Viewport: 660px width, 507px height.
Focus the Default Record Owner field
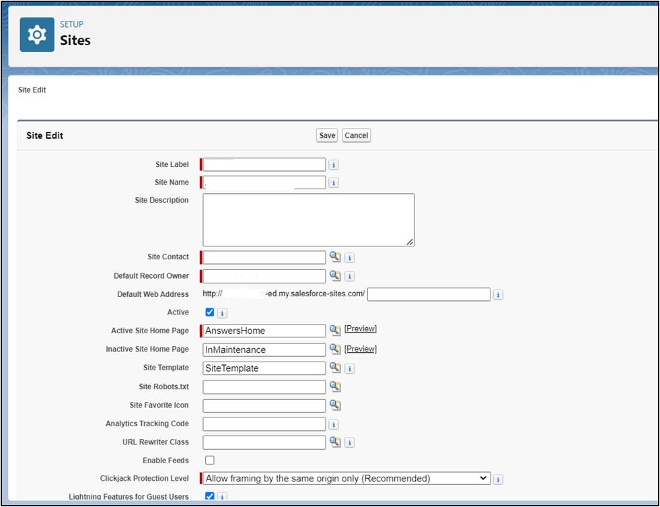point(264,276)
